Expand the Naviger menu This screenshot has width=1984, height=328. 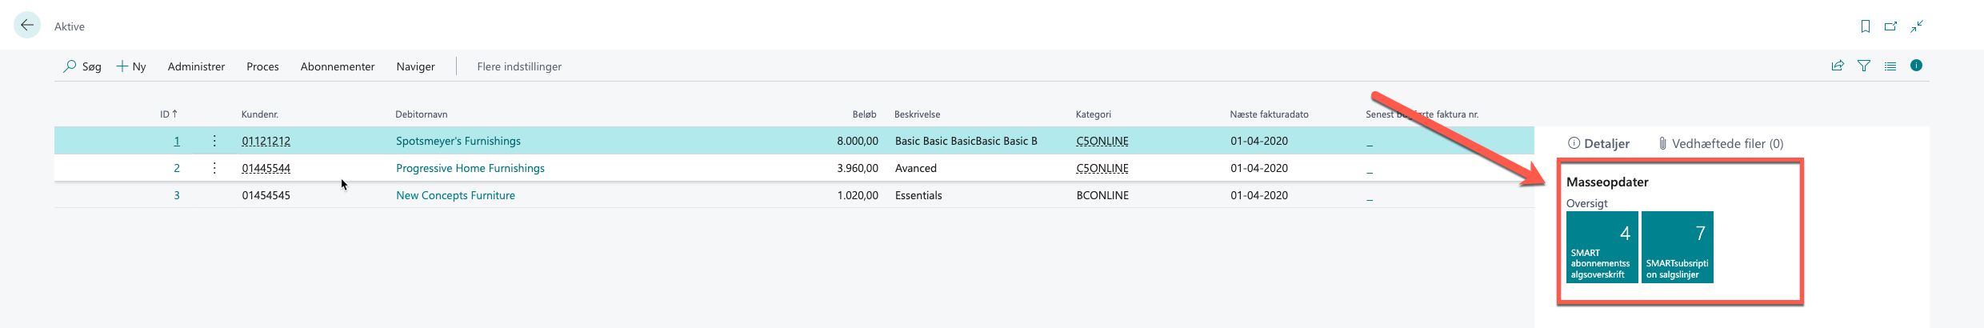(415, 66)
